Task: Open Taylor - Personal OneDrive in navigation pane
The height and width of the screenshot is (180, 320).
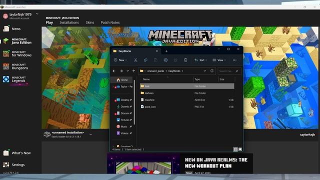Action: [124, 86]
